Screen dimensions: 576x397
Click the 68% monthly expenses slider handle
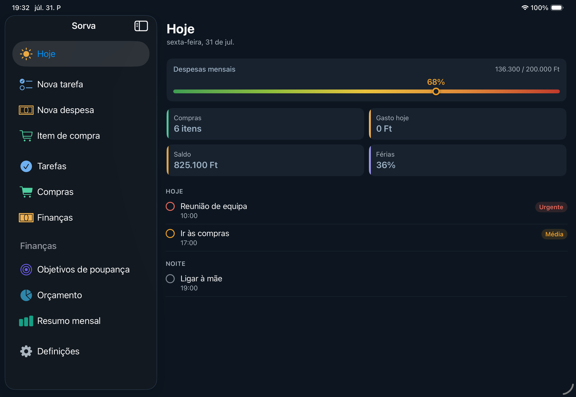[x=436, y=91]
